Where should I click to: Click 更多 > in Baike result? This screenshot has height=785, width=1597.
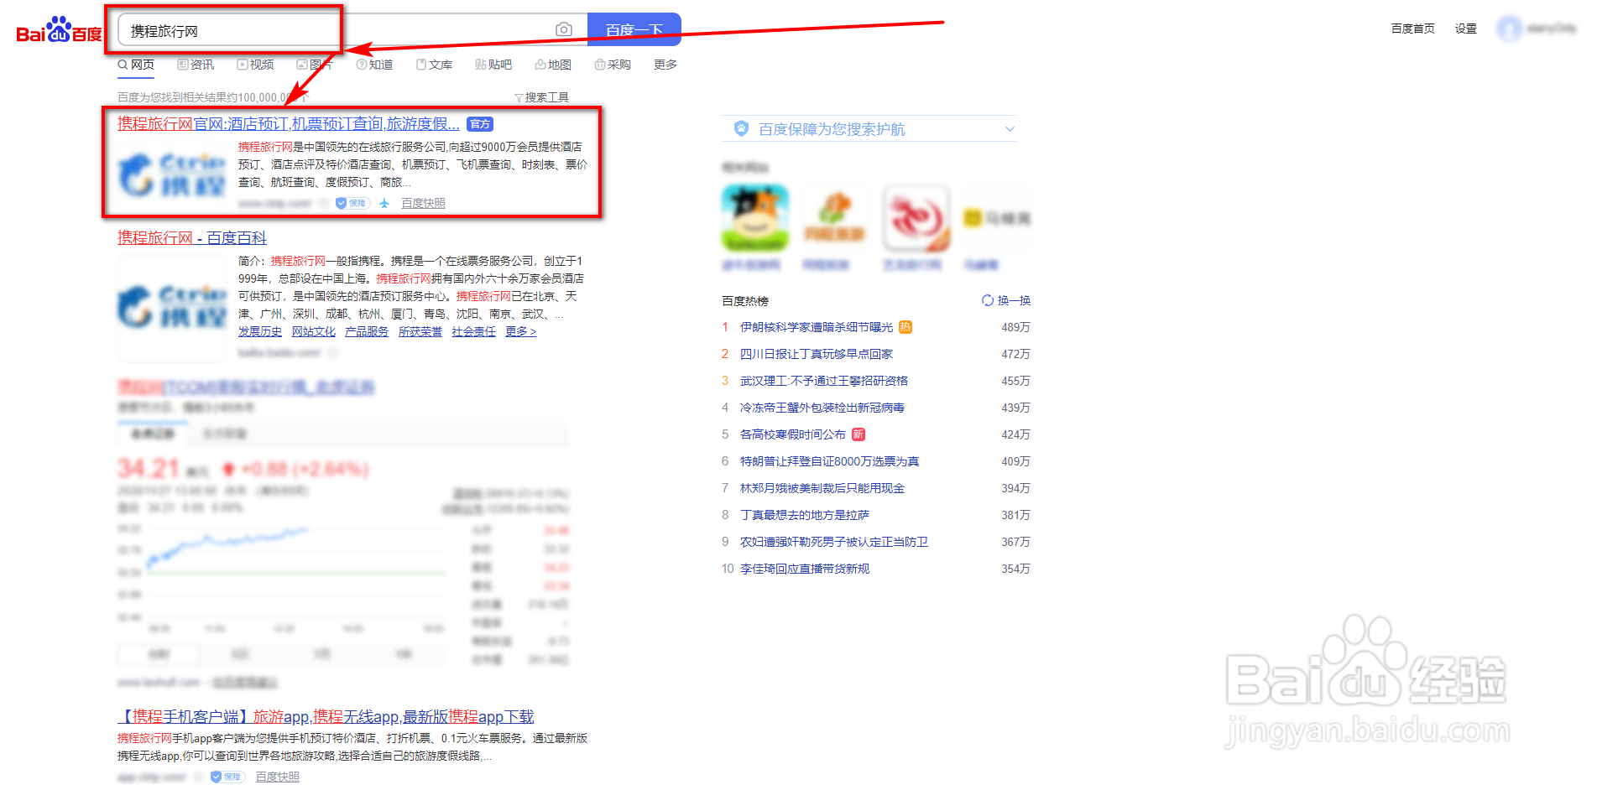tap(520, 331)
